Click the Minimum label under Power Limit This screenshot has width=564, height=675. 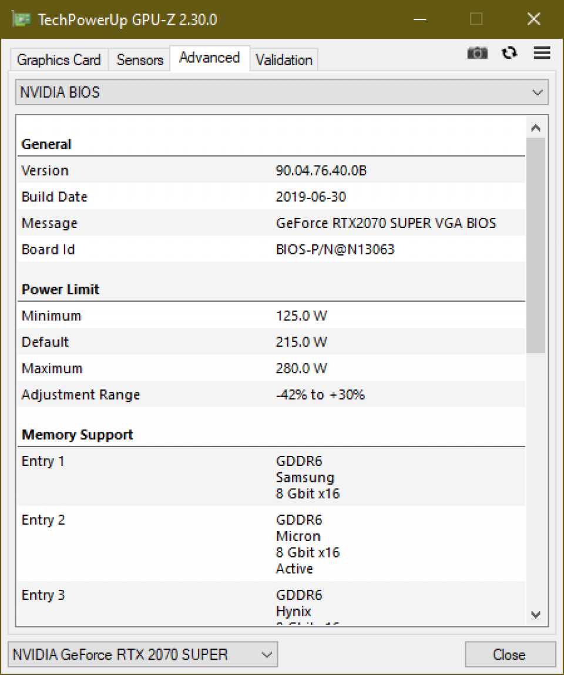click(x=51, y=315)
